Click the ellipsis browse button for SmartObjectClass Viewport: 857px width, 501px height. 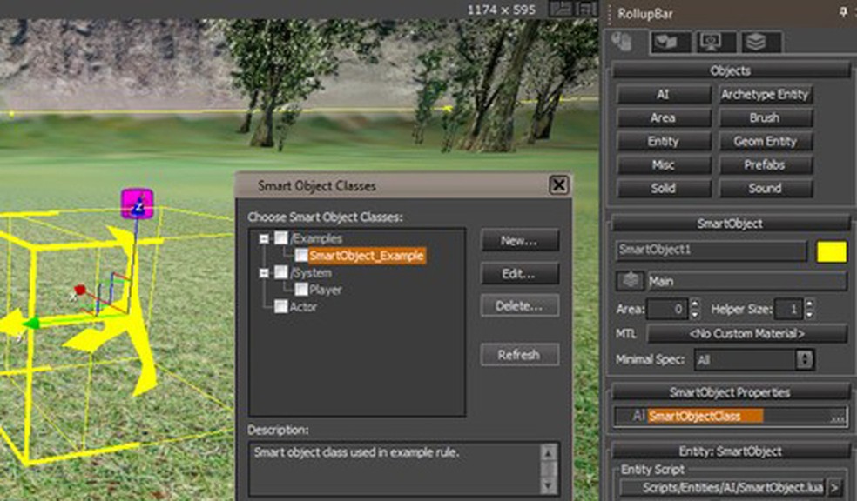(x=837, y=417)
